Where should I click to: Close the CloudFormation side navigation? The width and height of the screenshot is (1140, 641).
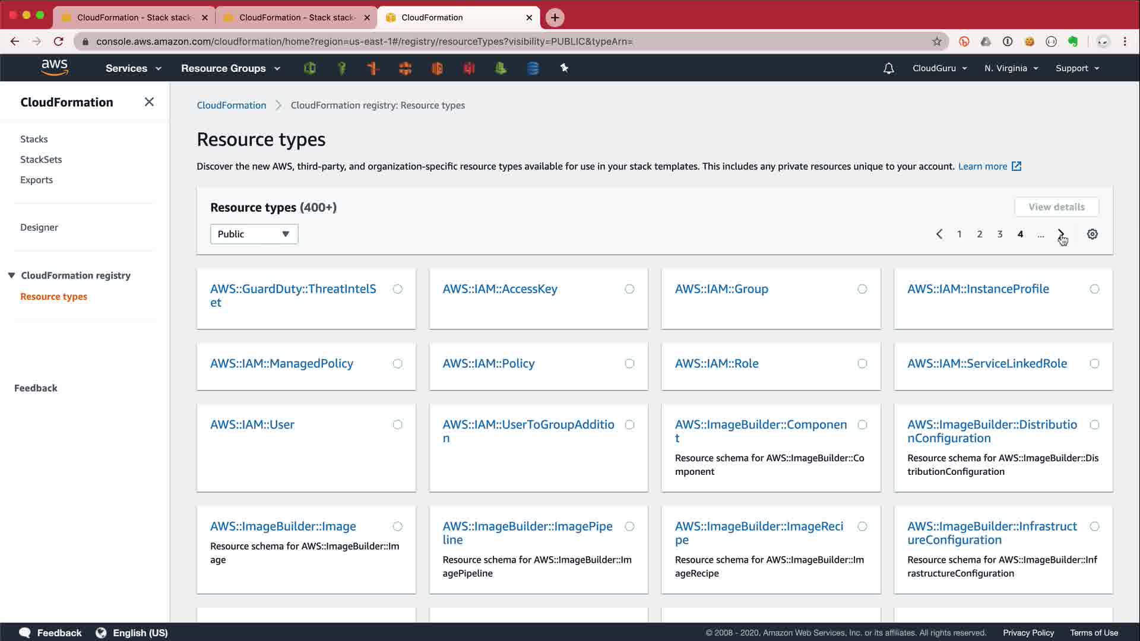(149, 102)
